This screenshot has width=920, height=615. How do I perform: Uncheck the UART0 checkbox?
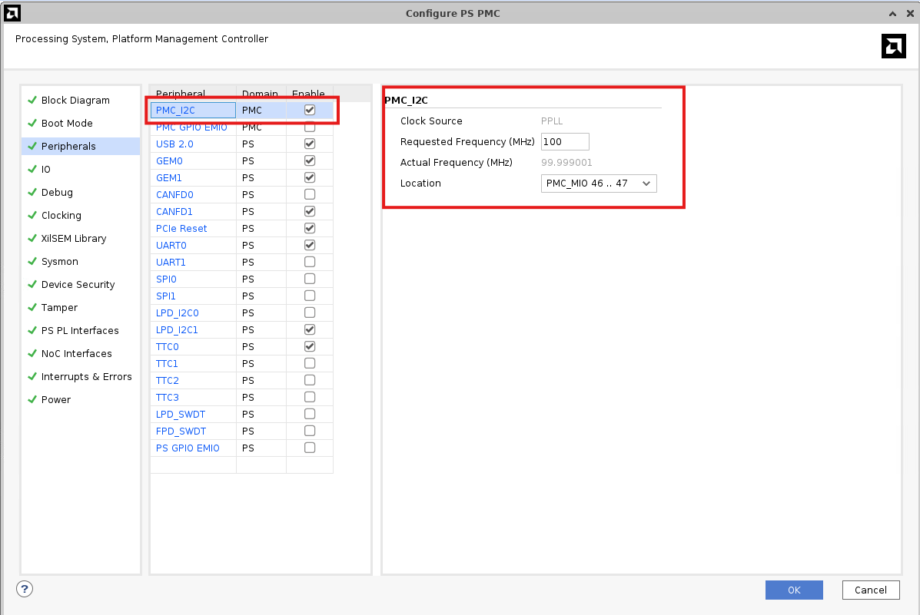click(310, 245)
